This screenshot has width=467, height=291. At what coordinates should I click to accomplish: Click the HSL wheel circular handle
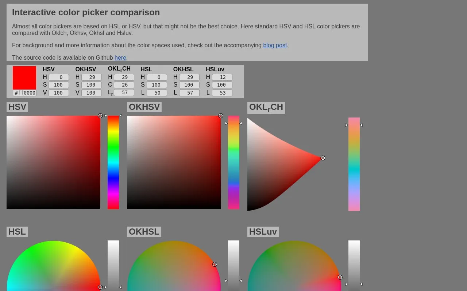[100, 287]
